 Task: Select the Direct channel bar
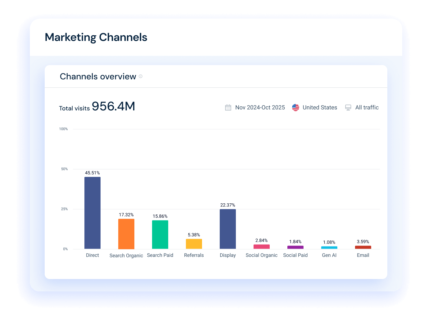point(92,213)
